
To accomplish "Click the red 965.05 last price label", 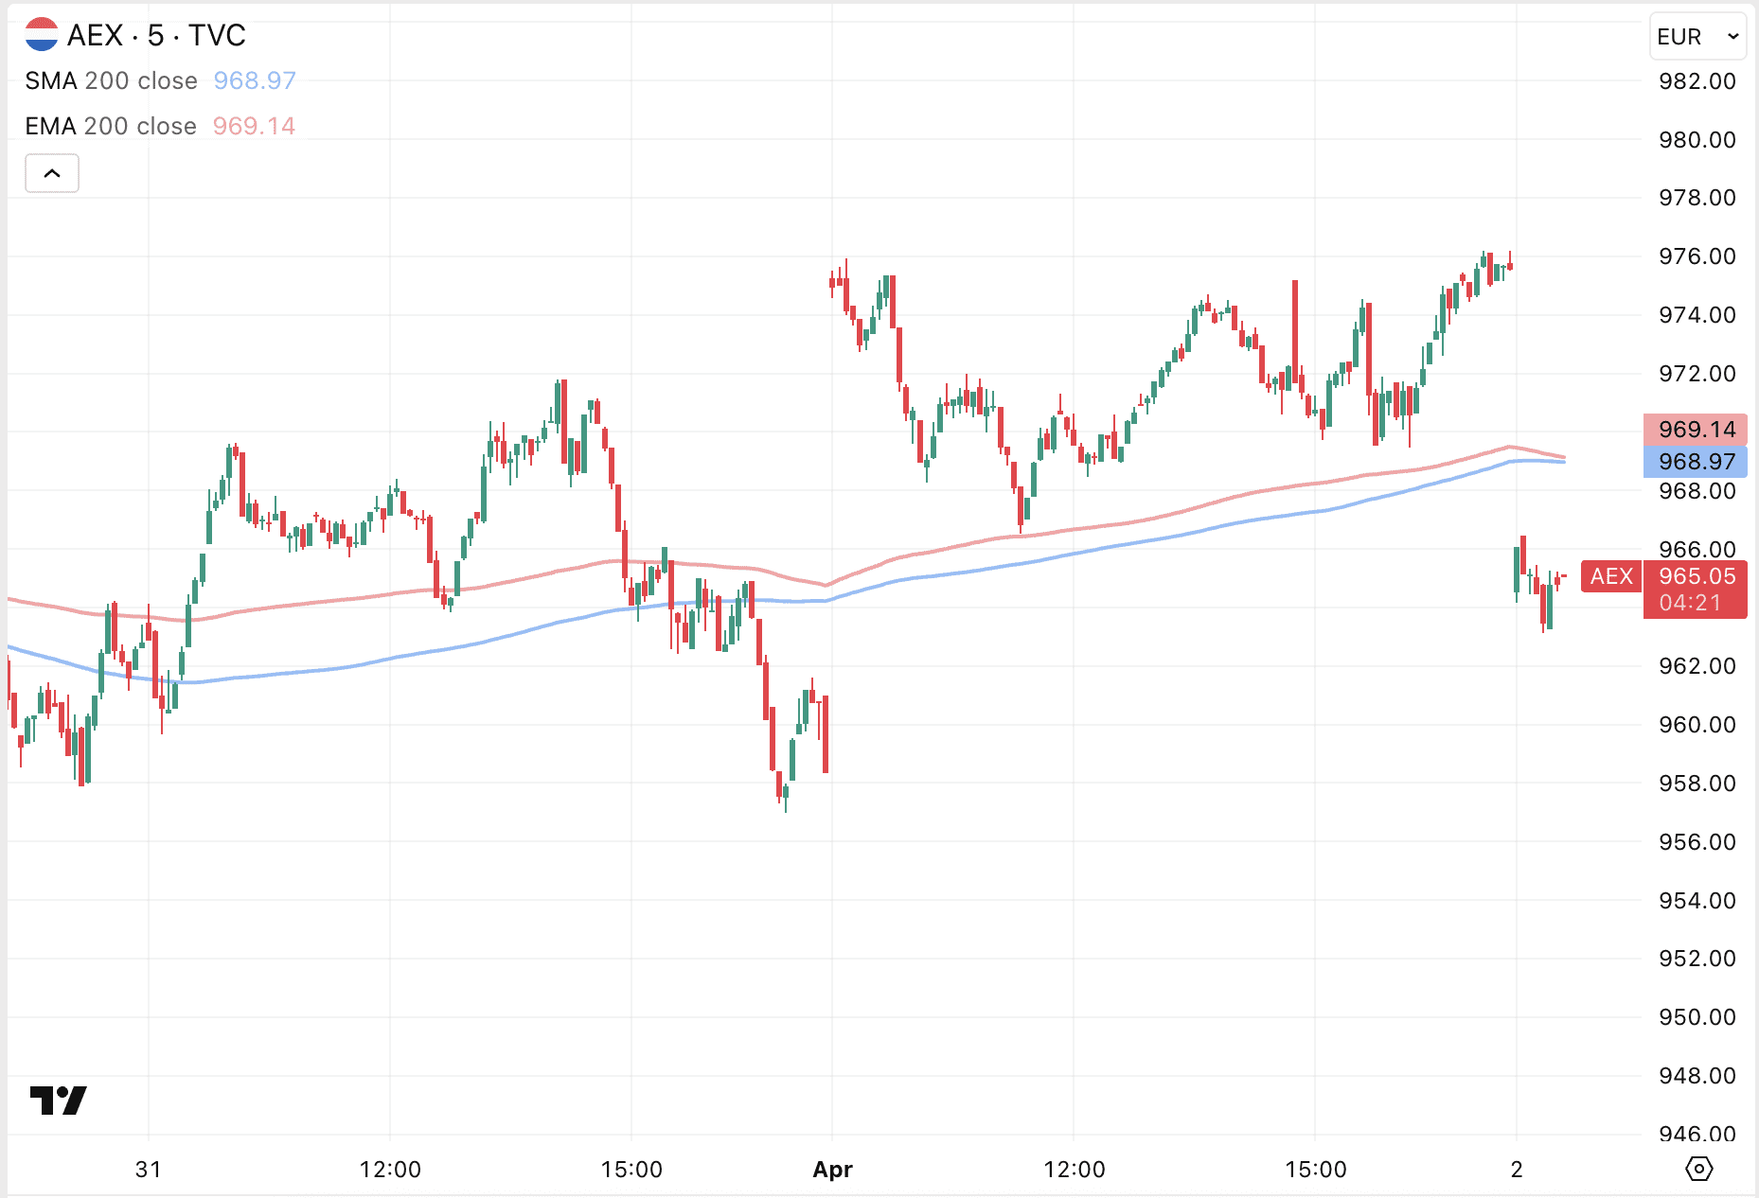I will click(1697, 576).
